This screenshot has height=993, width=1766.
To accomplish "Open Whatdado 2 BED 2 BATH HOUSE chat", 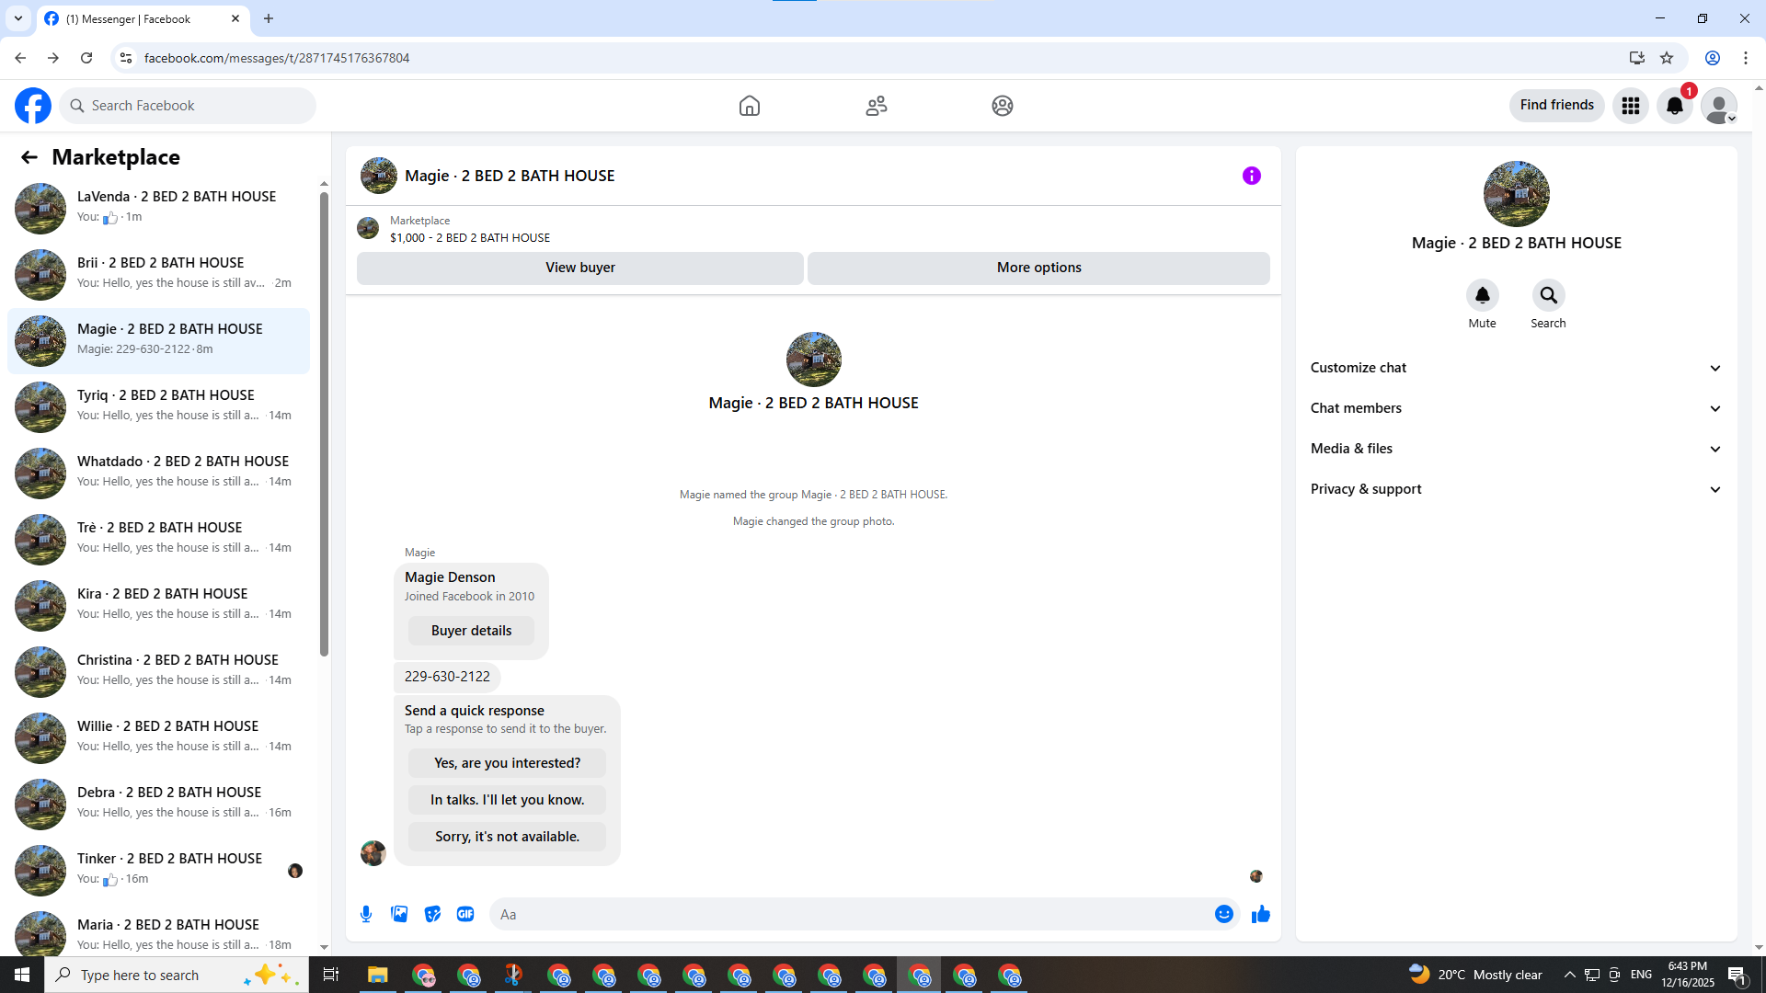I will coord(158,473).
